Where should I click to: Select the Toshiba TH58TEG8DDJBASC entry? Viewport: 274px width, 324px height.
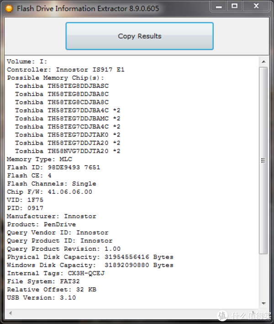62,86
